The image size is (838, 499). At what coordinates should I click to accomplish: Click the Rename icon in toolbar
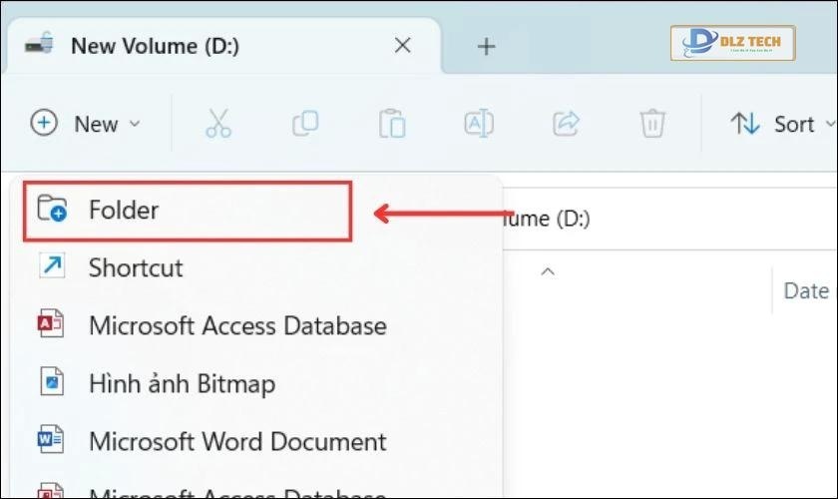point(479,124)
